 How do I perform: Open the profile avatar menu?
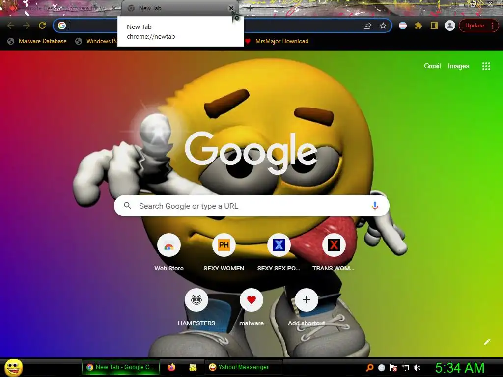(450, 26)
